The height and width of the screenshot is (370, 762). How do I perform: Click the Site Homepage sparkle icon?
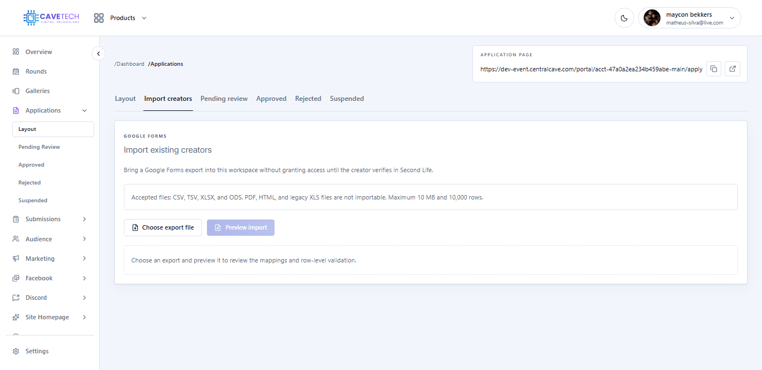[x=16, y=317]
